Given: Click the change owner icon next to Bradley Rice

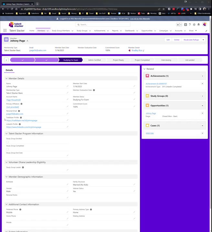Looking at the screenshot, I should [143, 51].
